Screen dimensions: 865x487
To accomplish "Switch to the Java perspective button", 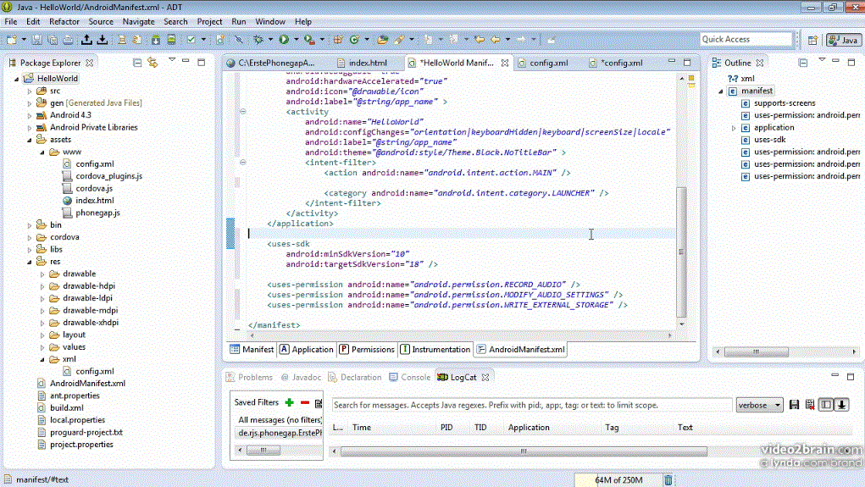I will pyautogui.click(x=843, y=40).
